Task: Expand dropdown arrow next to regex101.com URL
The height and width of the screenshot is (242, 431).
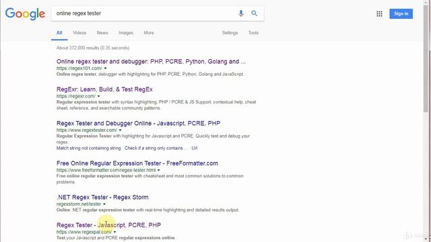Action: [x=105, y=69]
